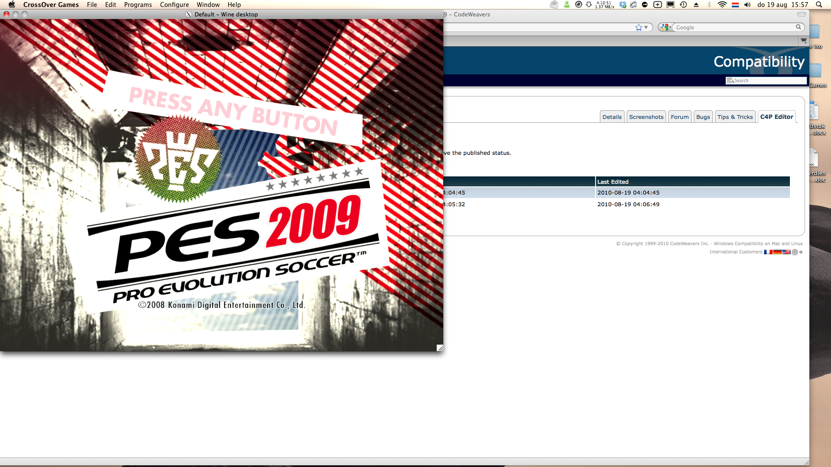Click the bookmark star in the browser address bar

coord(638,27)
